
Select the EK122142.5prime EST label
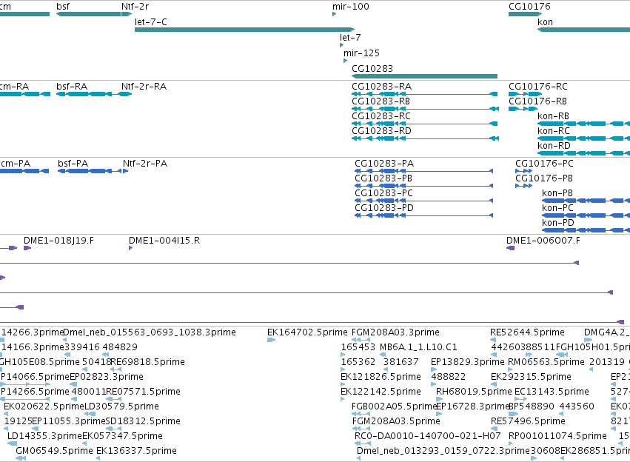point(381,392)
